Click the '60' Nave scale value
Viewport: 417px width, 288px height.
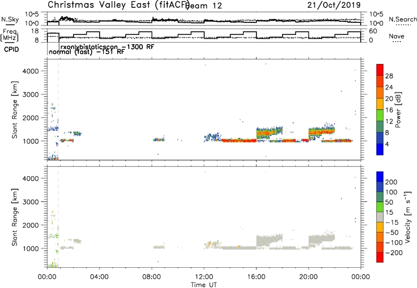373,31
